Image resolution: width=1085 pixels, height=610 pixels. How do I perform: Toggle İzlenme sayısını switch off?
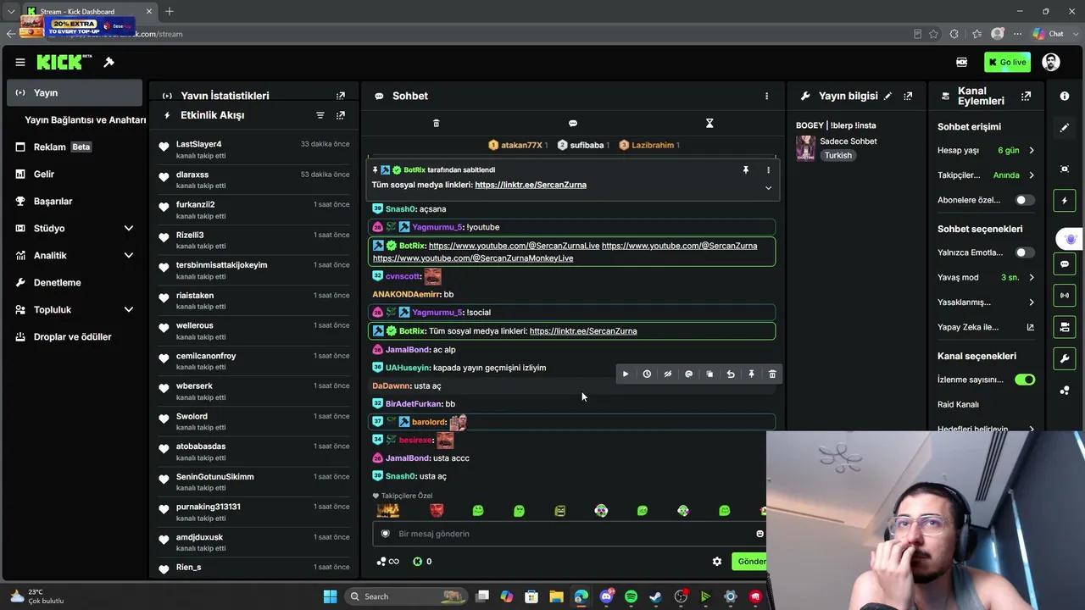[x=1025, y=380]
